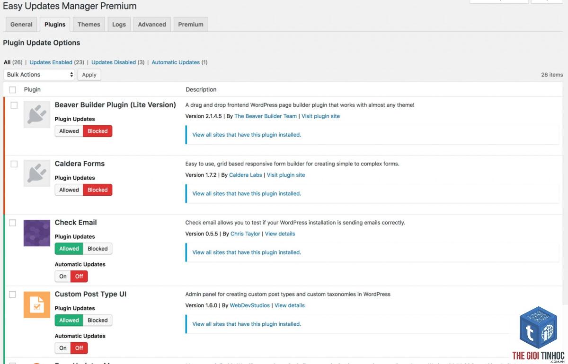The image size is (568, 364).
Task: Set Beaver Builder plugin updates to Blocked
Action: tap(98, 131)
